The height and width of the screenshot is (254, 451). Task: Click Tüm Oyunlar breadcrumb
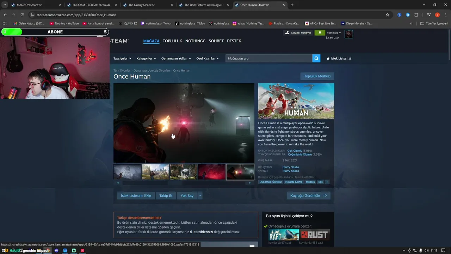pos(122,71)
